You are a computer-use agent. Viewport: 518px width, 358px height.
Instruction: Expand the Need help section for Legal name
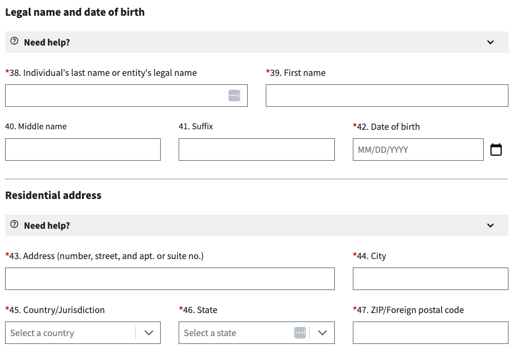click(x=490, y=42)
